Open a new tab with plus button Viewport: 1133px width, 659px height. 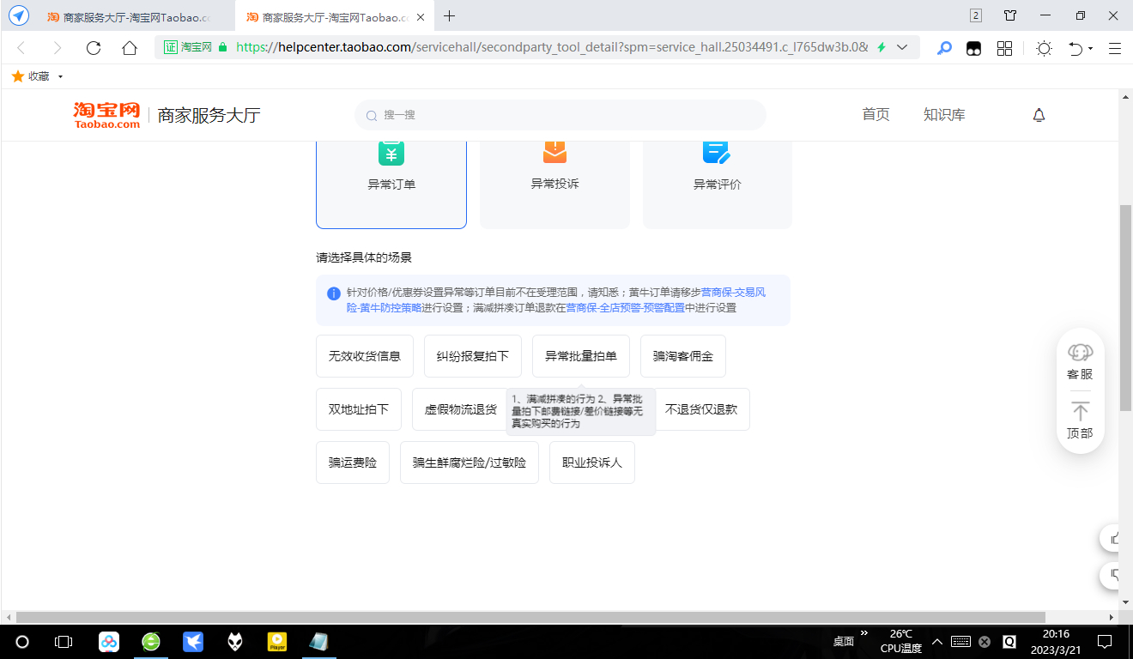(x=449, y=16)
